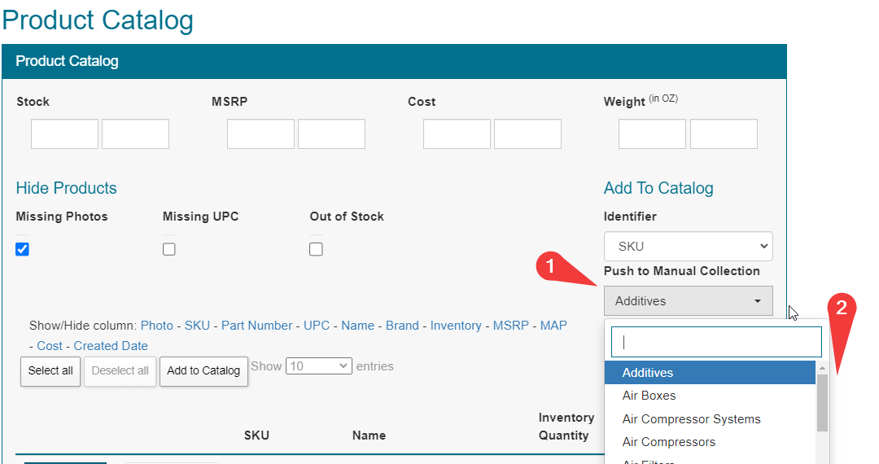Toggle the Missing Photos checkbox

pyautogui.click(x=23, y=249)
